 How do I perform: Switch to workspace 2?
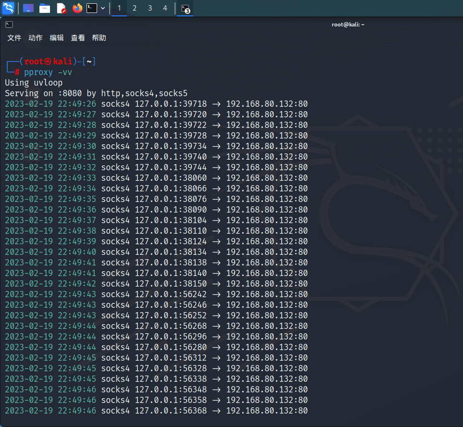point(135,8)
